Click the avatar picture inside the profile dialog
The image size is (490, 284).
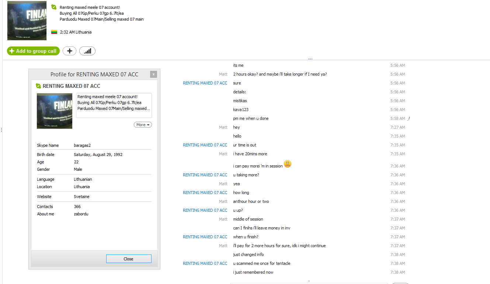(x=55, y=111)
